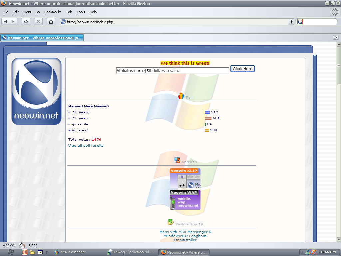Screen dimensions: 341x256
Task: Open the View menu
Action: tap(27, 12)
